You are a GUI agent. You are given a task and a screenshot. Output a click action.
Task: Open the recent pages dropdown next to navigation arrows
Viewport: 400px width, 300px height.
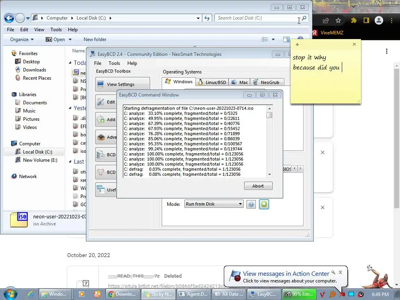coord(28,18)
